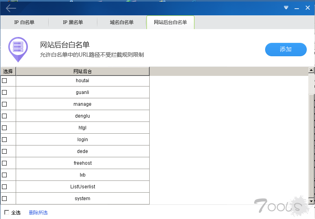Image resolution: width=315 pixels, height=219 pixels.
Task: Click the scrollbar down arrow
Action: pyautogui.click(x=311, y=201)
